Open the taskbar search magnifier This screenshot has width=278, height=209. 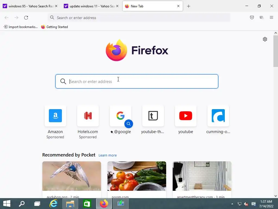pos(22,204)
